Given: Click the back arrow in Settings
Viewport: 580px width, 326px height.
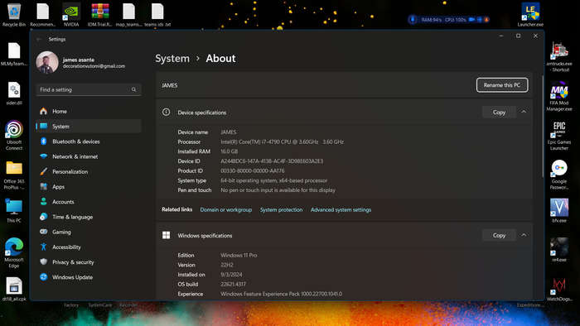Looking at the screenshot, I should (39, 39).
